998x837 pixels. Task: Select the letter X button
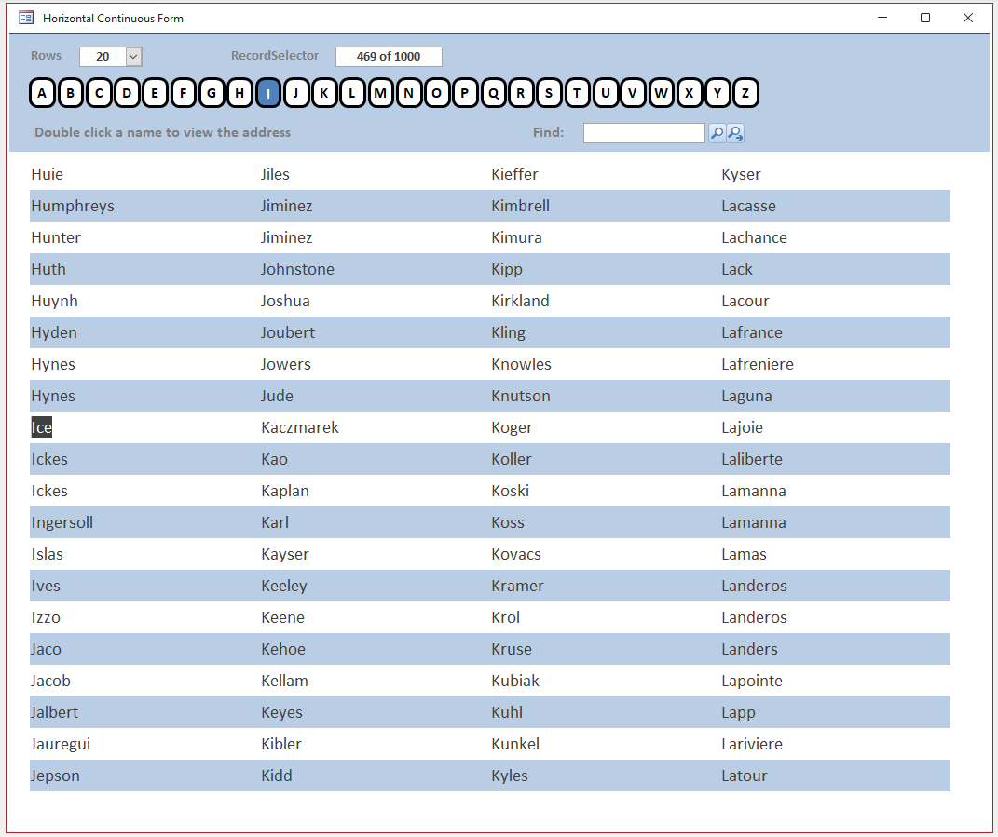click(x=690, y=93)
